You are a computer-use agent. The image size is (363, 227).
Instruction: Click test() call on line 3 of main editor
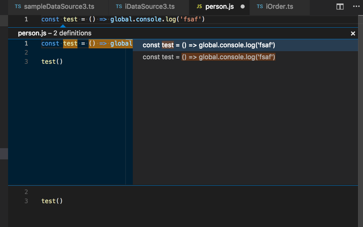(52, 201)
